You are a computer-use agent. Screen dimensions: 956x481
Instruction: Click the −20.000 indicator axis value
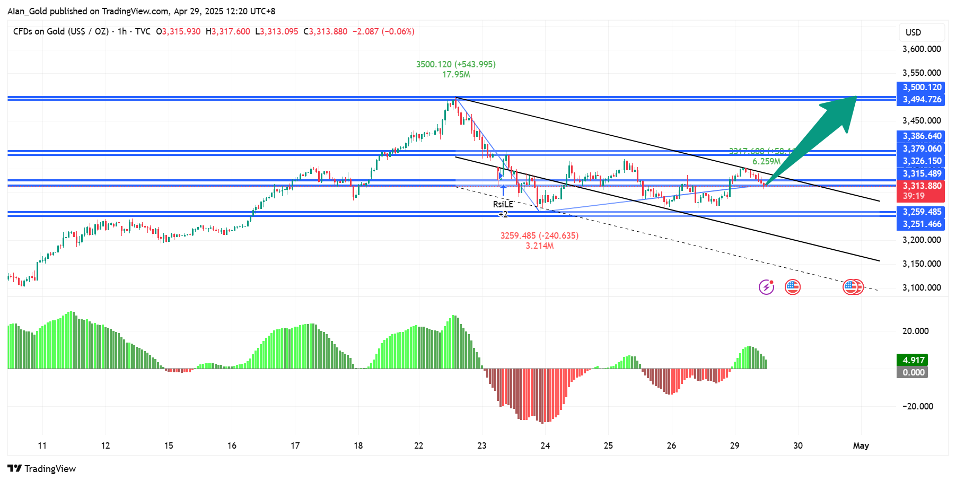918,406
